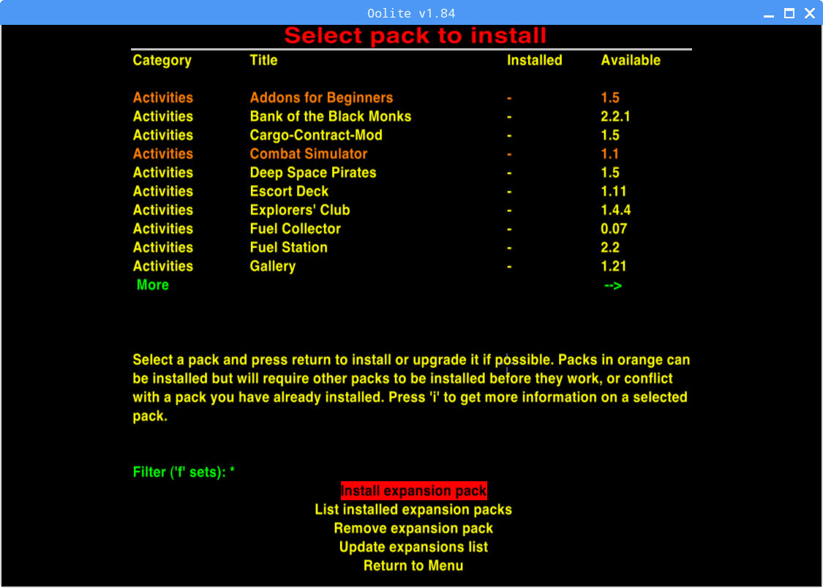Click version 1.21 for Gallery
This screenshot has height=588, width=823.
[x=614, y=266]
